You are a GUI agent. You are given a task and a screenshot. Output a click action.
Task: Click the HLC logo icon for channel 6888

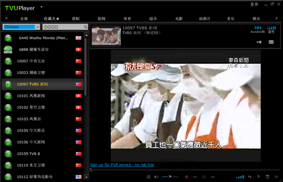(x=8, y=50)
